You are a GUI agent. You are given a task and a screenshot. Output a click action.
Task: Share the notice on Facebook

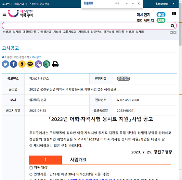pos(14,64)
